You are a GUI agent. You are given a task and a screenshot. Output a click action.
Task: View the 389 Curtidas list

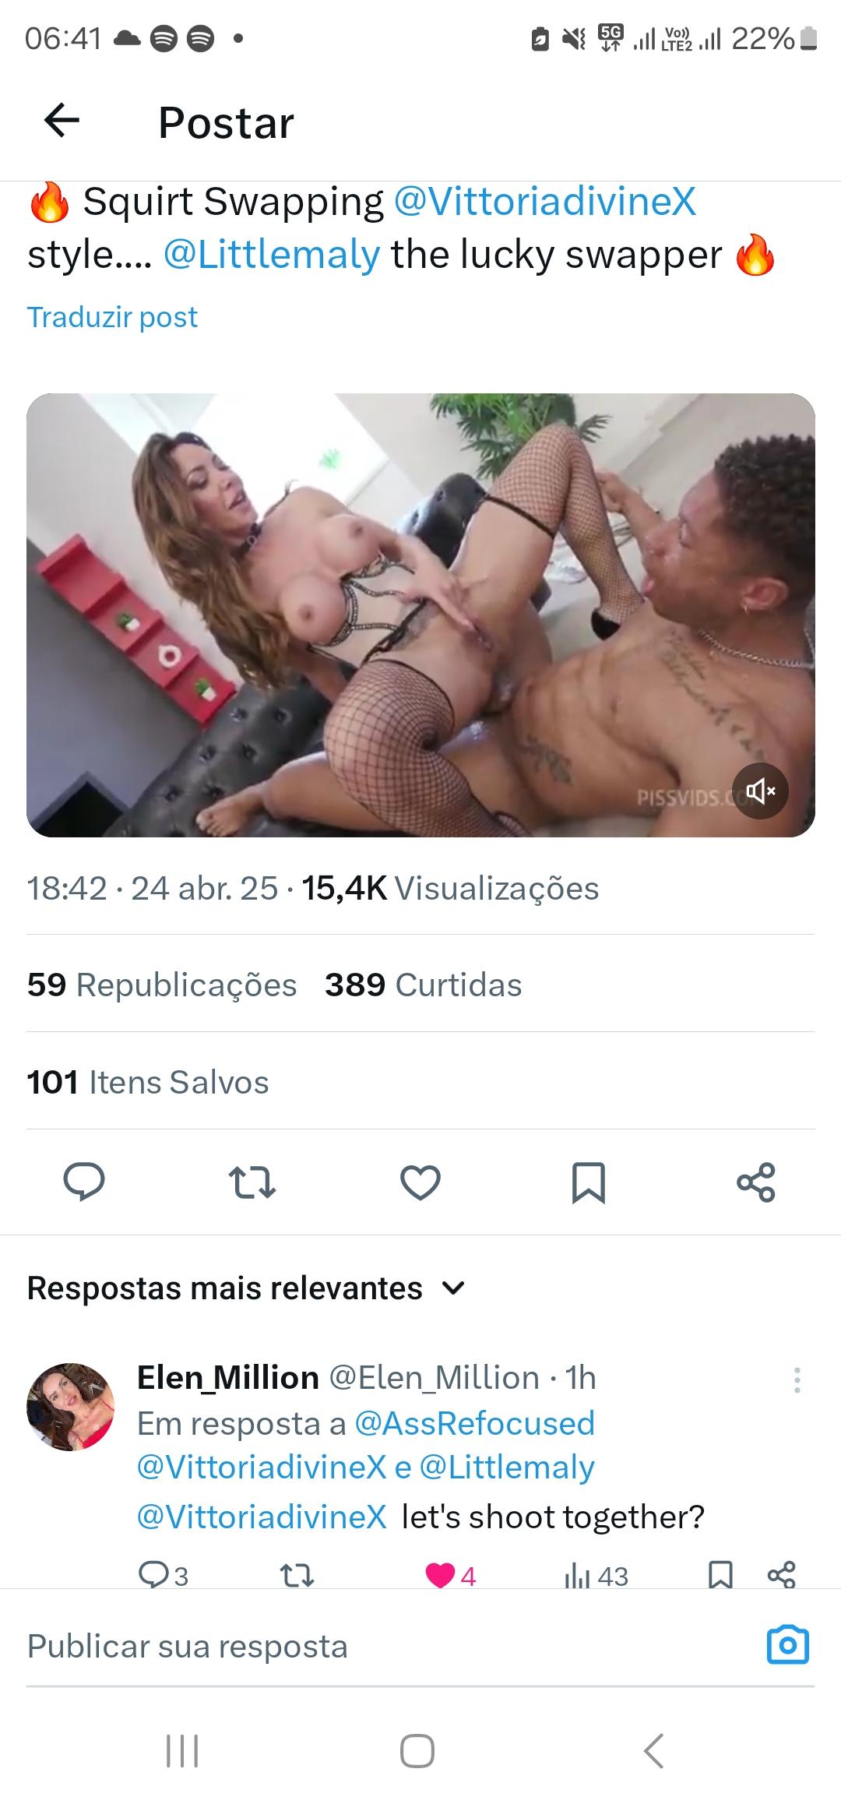(423, 985)
